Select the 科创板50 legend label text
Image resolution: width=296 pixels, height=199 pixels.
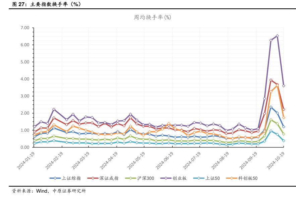[x=248, y=178]
